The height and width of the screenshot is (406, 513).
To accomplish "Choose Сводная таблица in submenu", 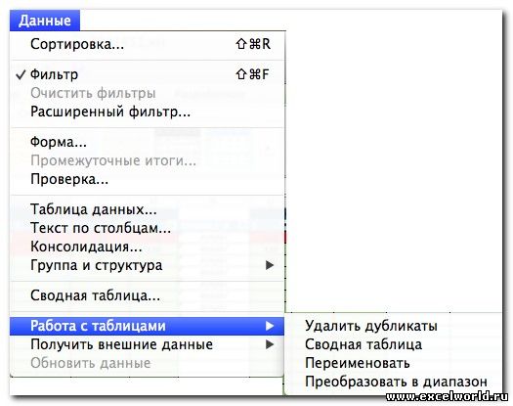I will 363,344.
